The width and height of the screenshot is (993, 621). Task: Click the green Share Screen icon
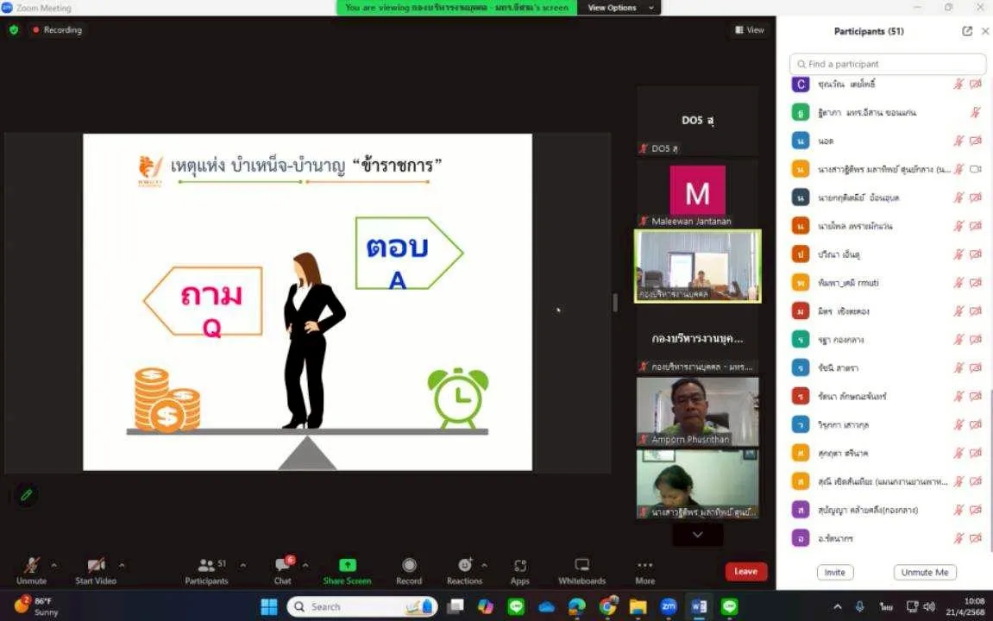347,566
